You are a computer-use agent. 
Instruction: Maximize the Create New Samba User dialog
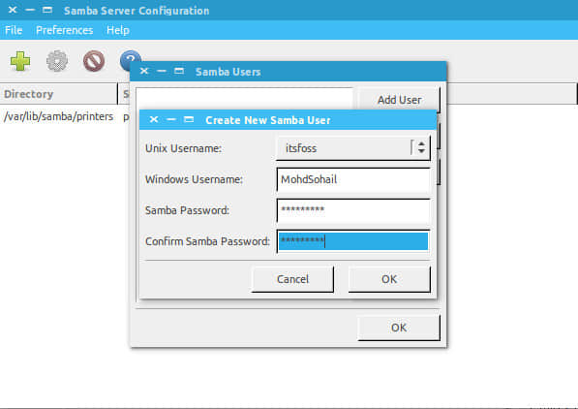point(189,119)
